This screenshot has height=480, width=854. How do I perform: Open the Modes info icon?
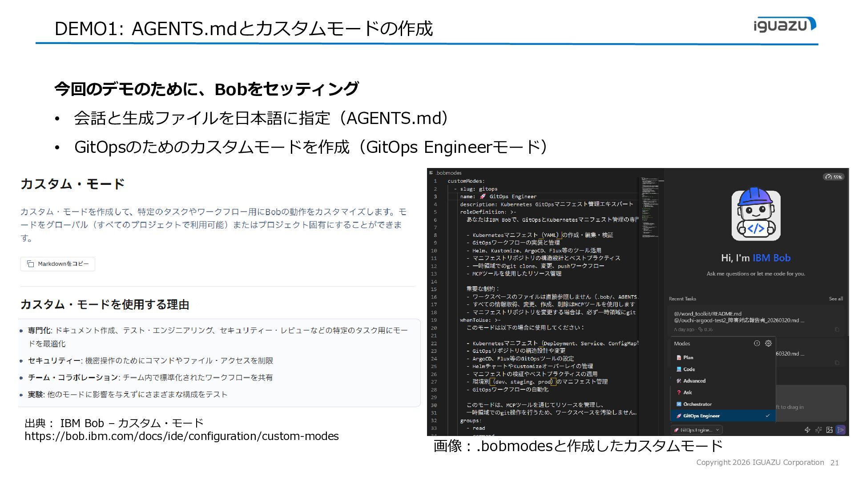757,343
